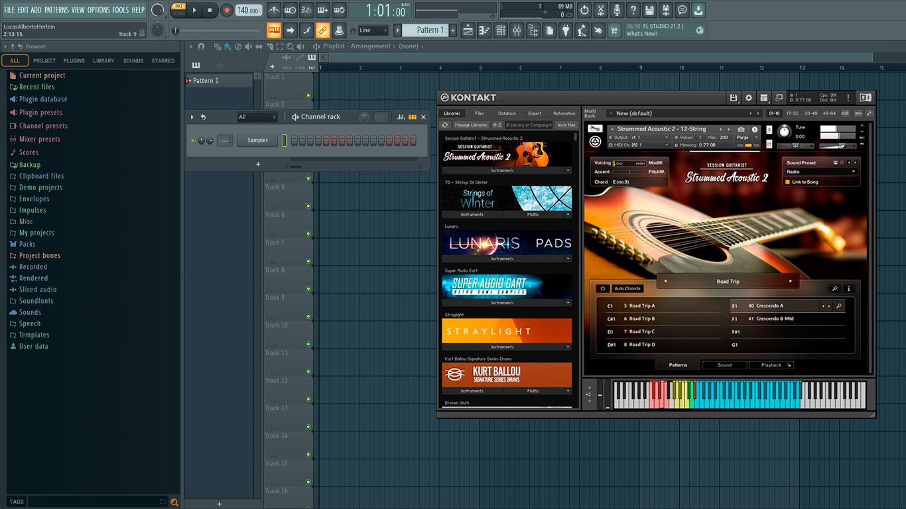Open the TOOLS menu
Screen dimensions: 906x509
point(120,10)
